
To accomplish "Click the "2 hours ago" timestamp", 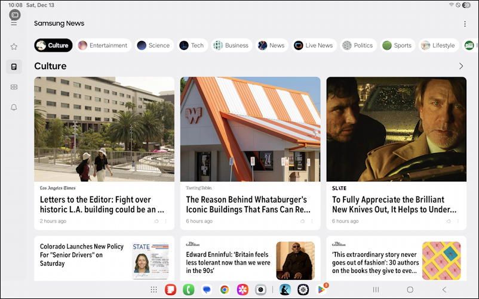I will pyautogui.click(x=53, y=221).
